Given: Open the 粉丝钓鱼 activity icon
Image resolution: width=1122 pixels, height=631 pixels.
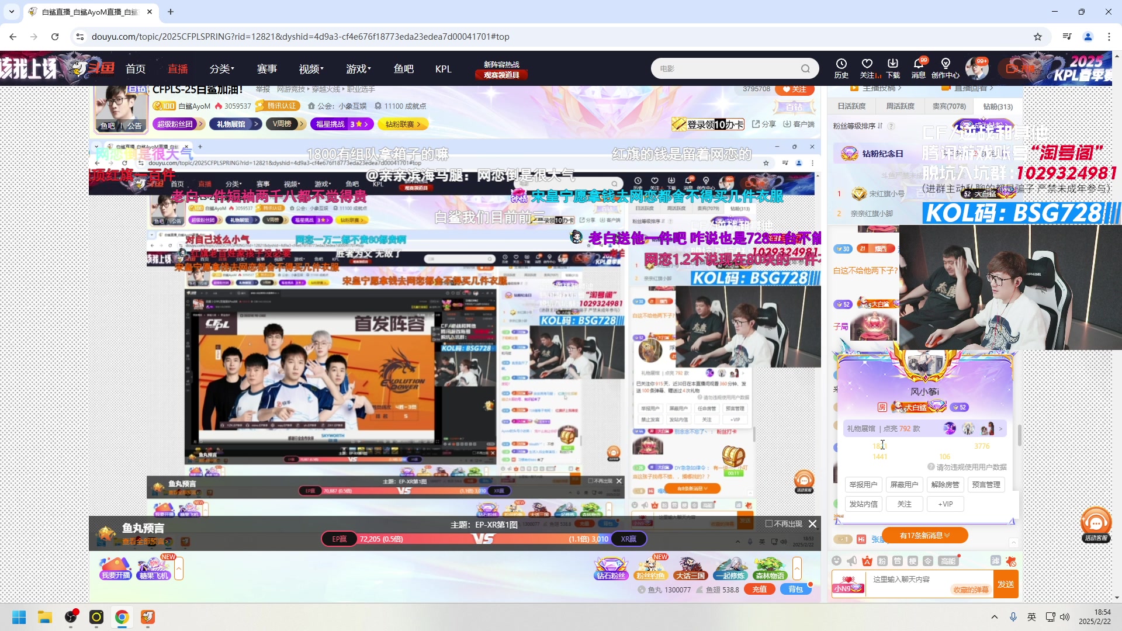Looking at the screenshot, I should (650, 568).
